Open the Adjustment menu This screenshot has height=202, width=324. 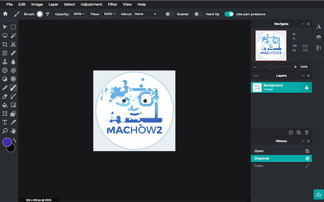coord(91,4)
